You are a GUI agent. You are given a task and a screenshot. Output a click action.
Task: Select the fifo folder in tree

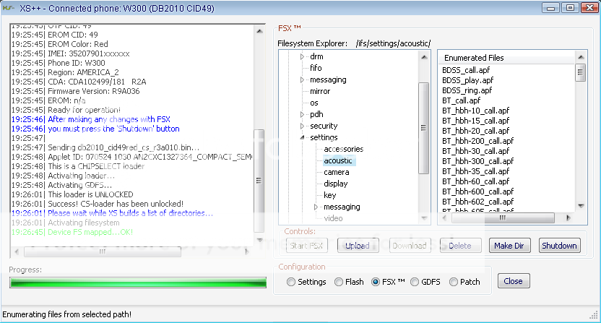tap(316, 68)
